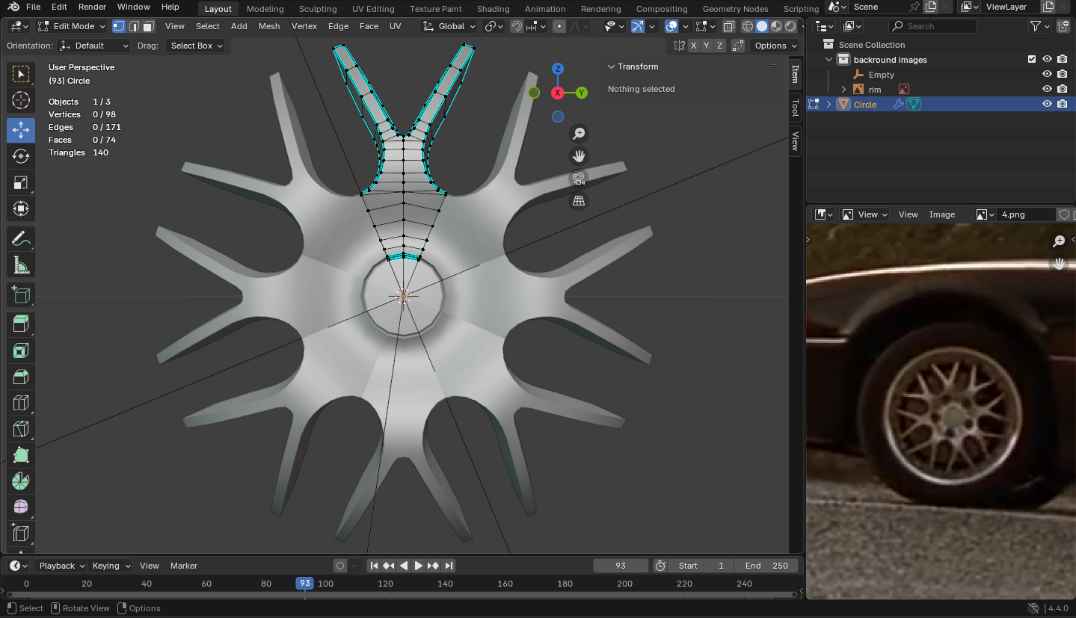The height and width of the screenshot is (618, 1076).
Task: Click the End frame field
Action: [x=766, y=566]
